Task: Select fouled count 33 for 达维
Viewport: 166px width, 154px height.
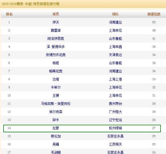Action: [x=154, y=79]
